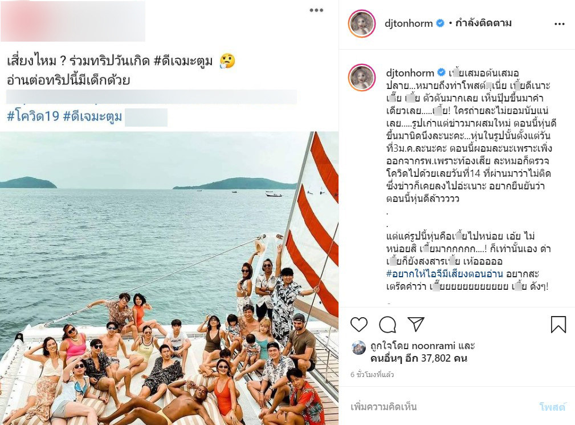Open noonrami liker profile link
The image size is (575, 425).
pos(434,345)
